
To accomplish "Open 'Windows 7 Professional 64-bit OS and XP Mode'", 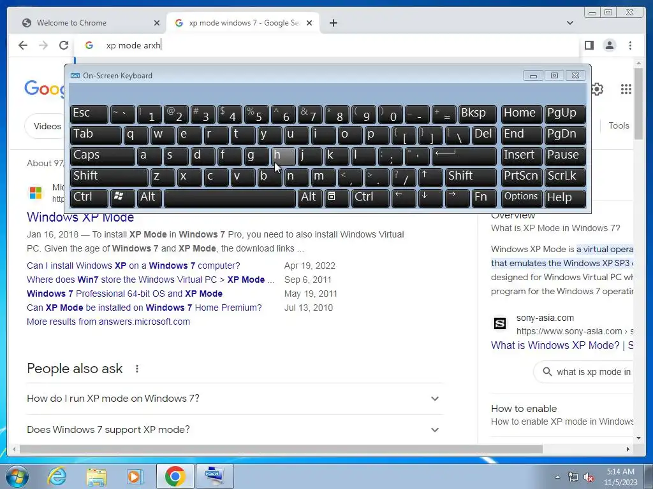I will coord(124,294).
